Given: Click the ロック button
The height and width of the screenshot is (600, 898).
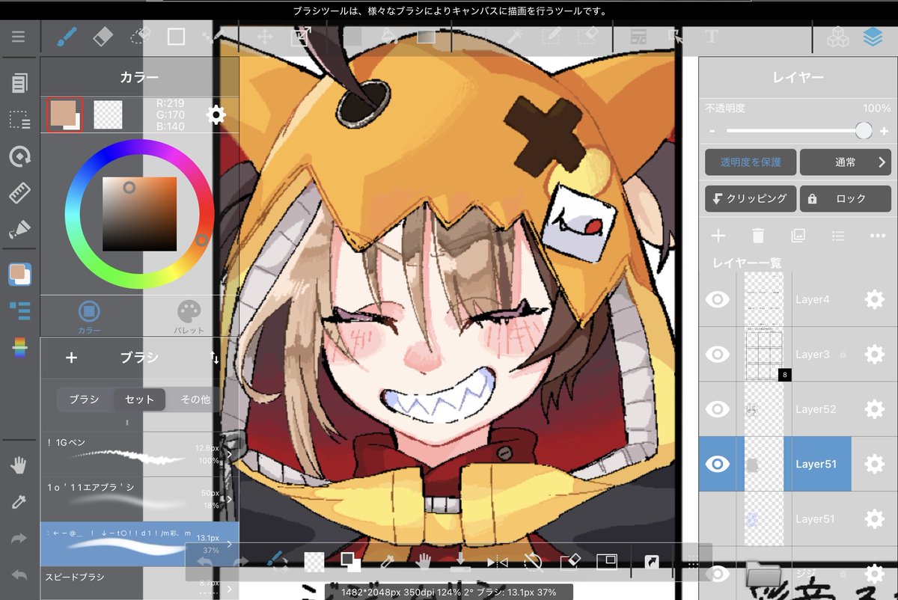Looking at the screenshot, I should tap(846, 198).
